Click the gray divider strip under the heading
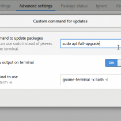The image size is (121, 121). (x=60, y=29)
